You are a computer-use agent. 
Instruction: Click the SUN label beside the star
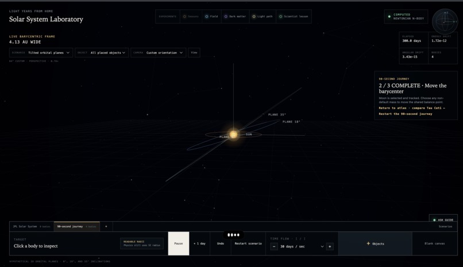pos(249,134)
